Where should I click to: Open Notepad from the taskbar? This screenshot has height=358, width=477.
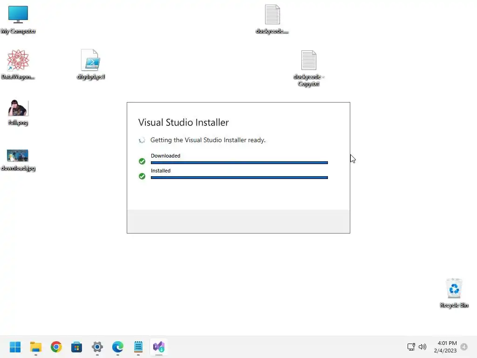coord(138,347)
